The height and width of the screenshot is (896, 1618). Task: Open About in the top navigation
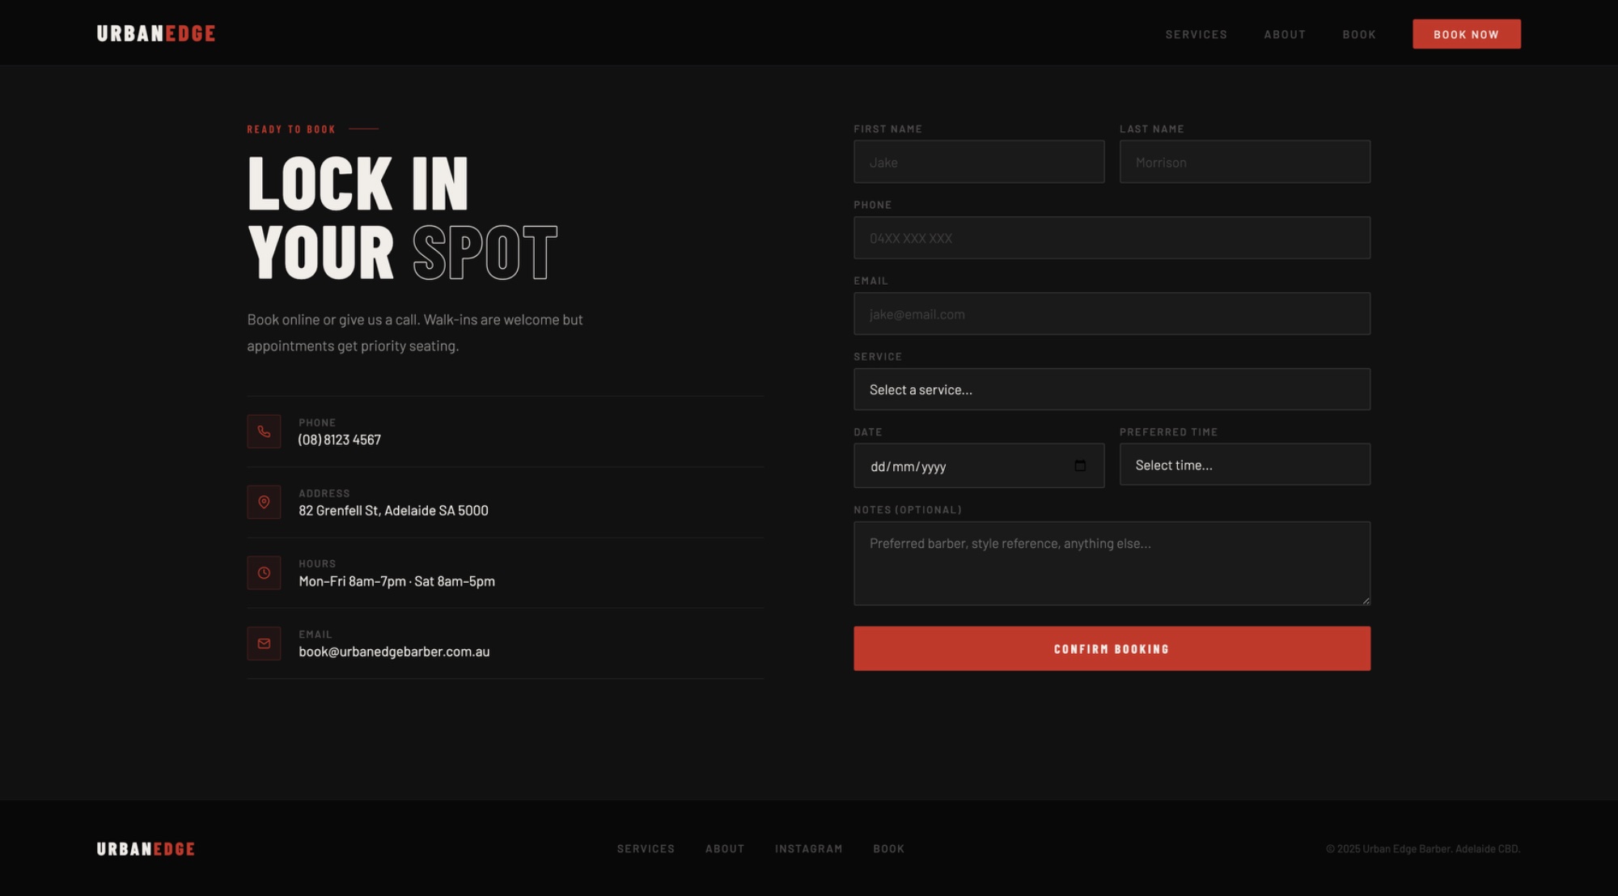point(1285,35)
